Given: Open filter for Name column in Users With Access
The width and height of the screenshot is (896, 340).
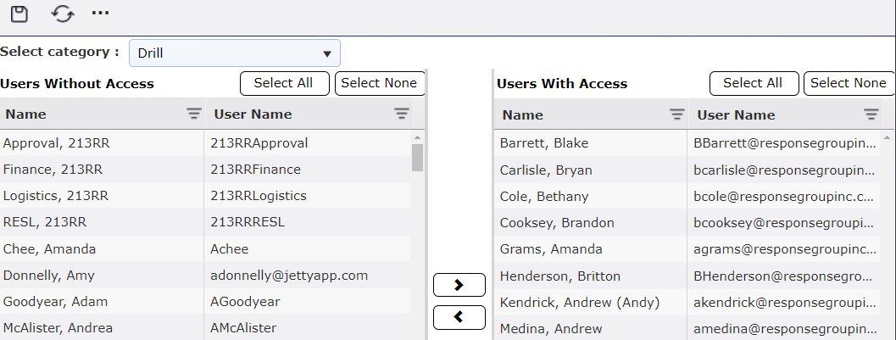Looking at the screenshot, I should click(x=677, y=114).
